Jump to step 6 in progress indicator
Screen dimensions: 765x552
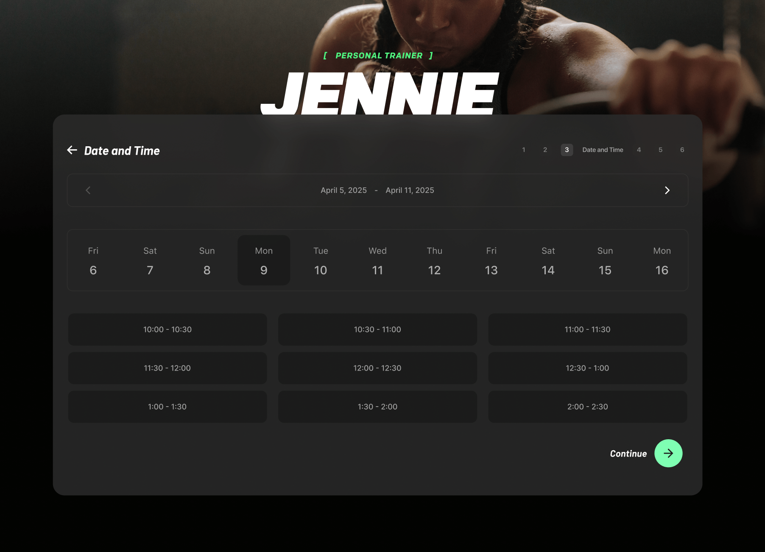tap(682, 150)
